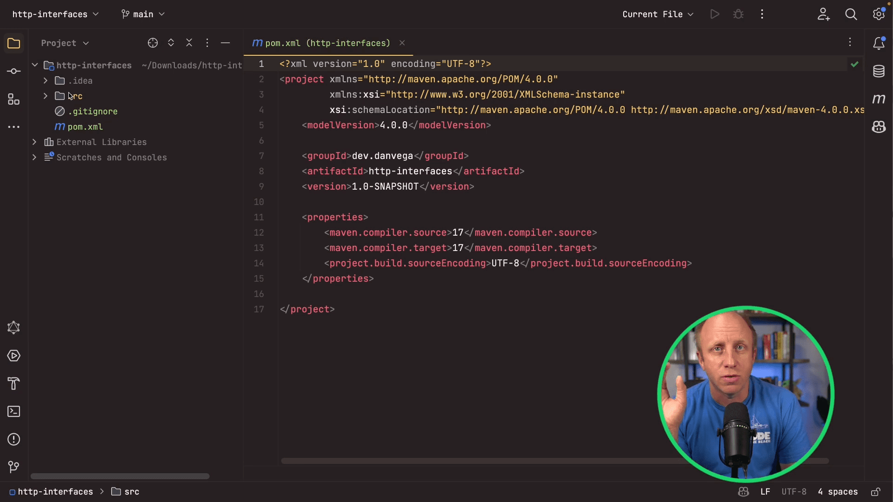Open IDE Settings with the gear icon
The height and width of the screenshot is (502, 893).
[x=879, y=14]
